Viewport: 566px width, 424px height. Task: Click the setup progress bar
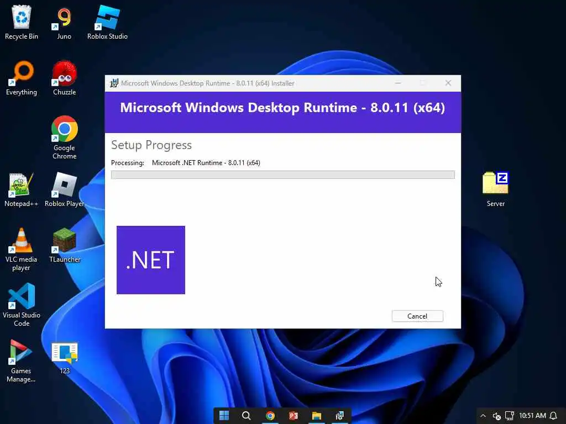(282, 175)
